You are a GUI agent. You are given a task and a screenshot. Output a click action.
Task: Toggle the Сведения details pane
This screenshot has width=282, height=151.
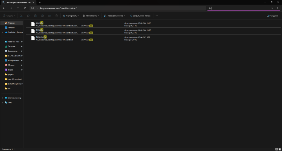tap(272, 16)
